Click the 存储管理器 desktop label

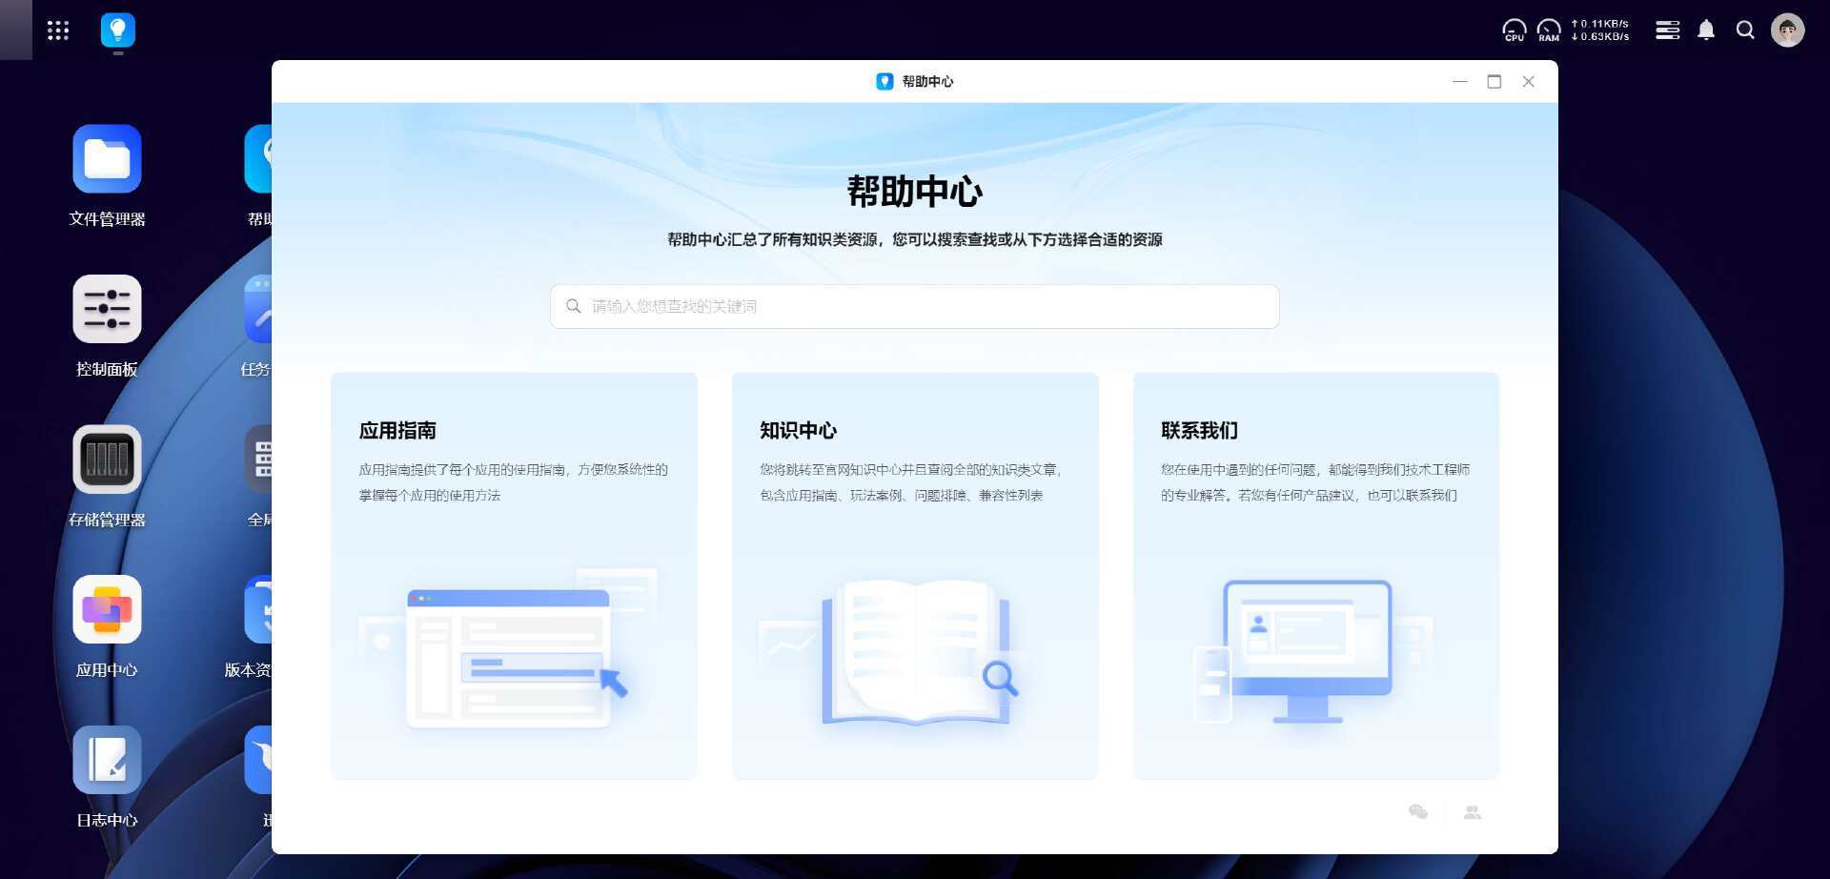coord(107,520)
